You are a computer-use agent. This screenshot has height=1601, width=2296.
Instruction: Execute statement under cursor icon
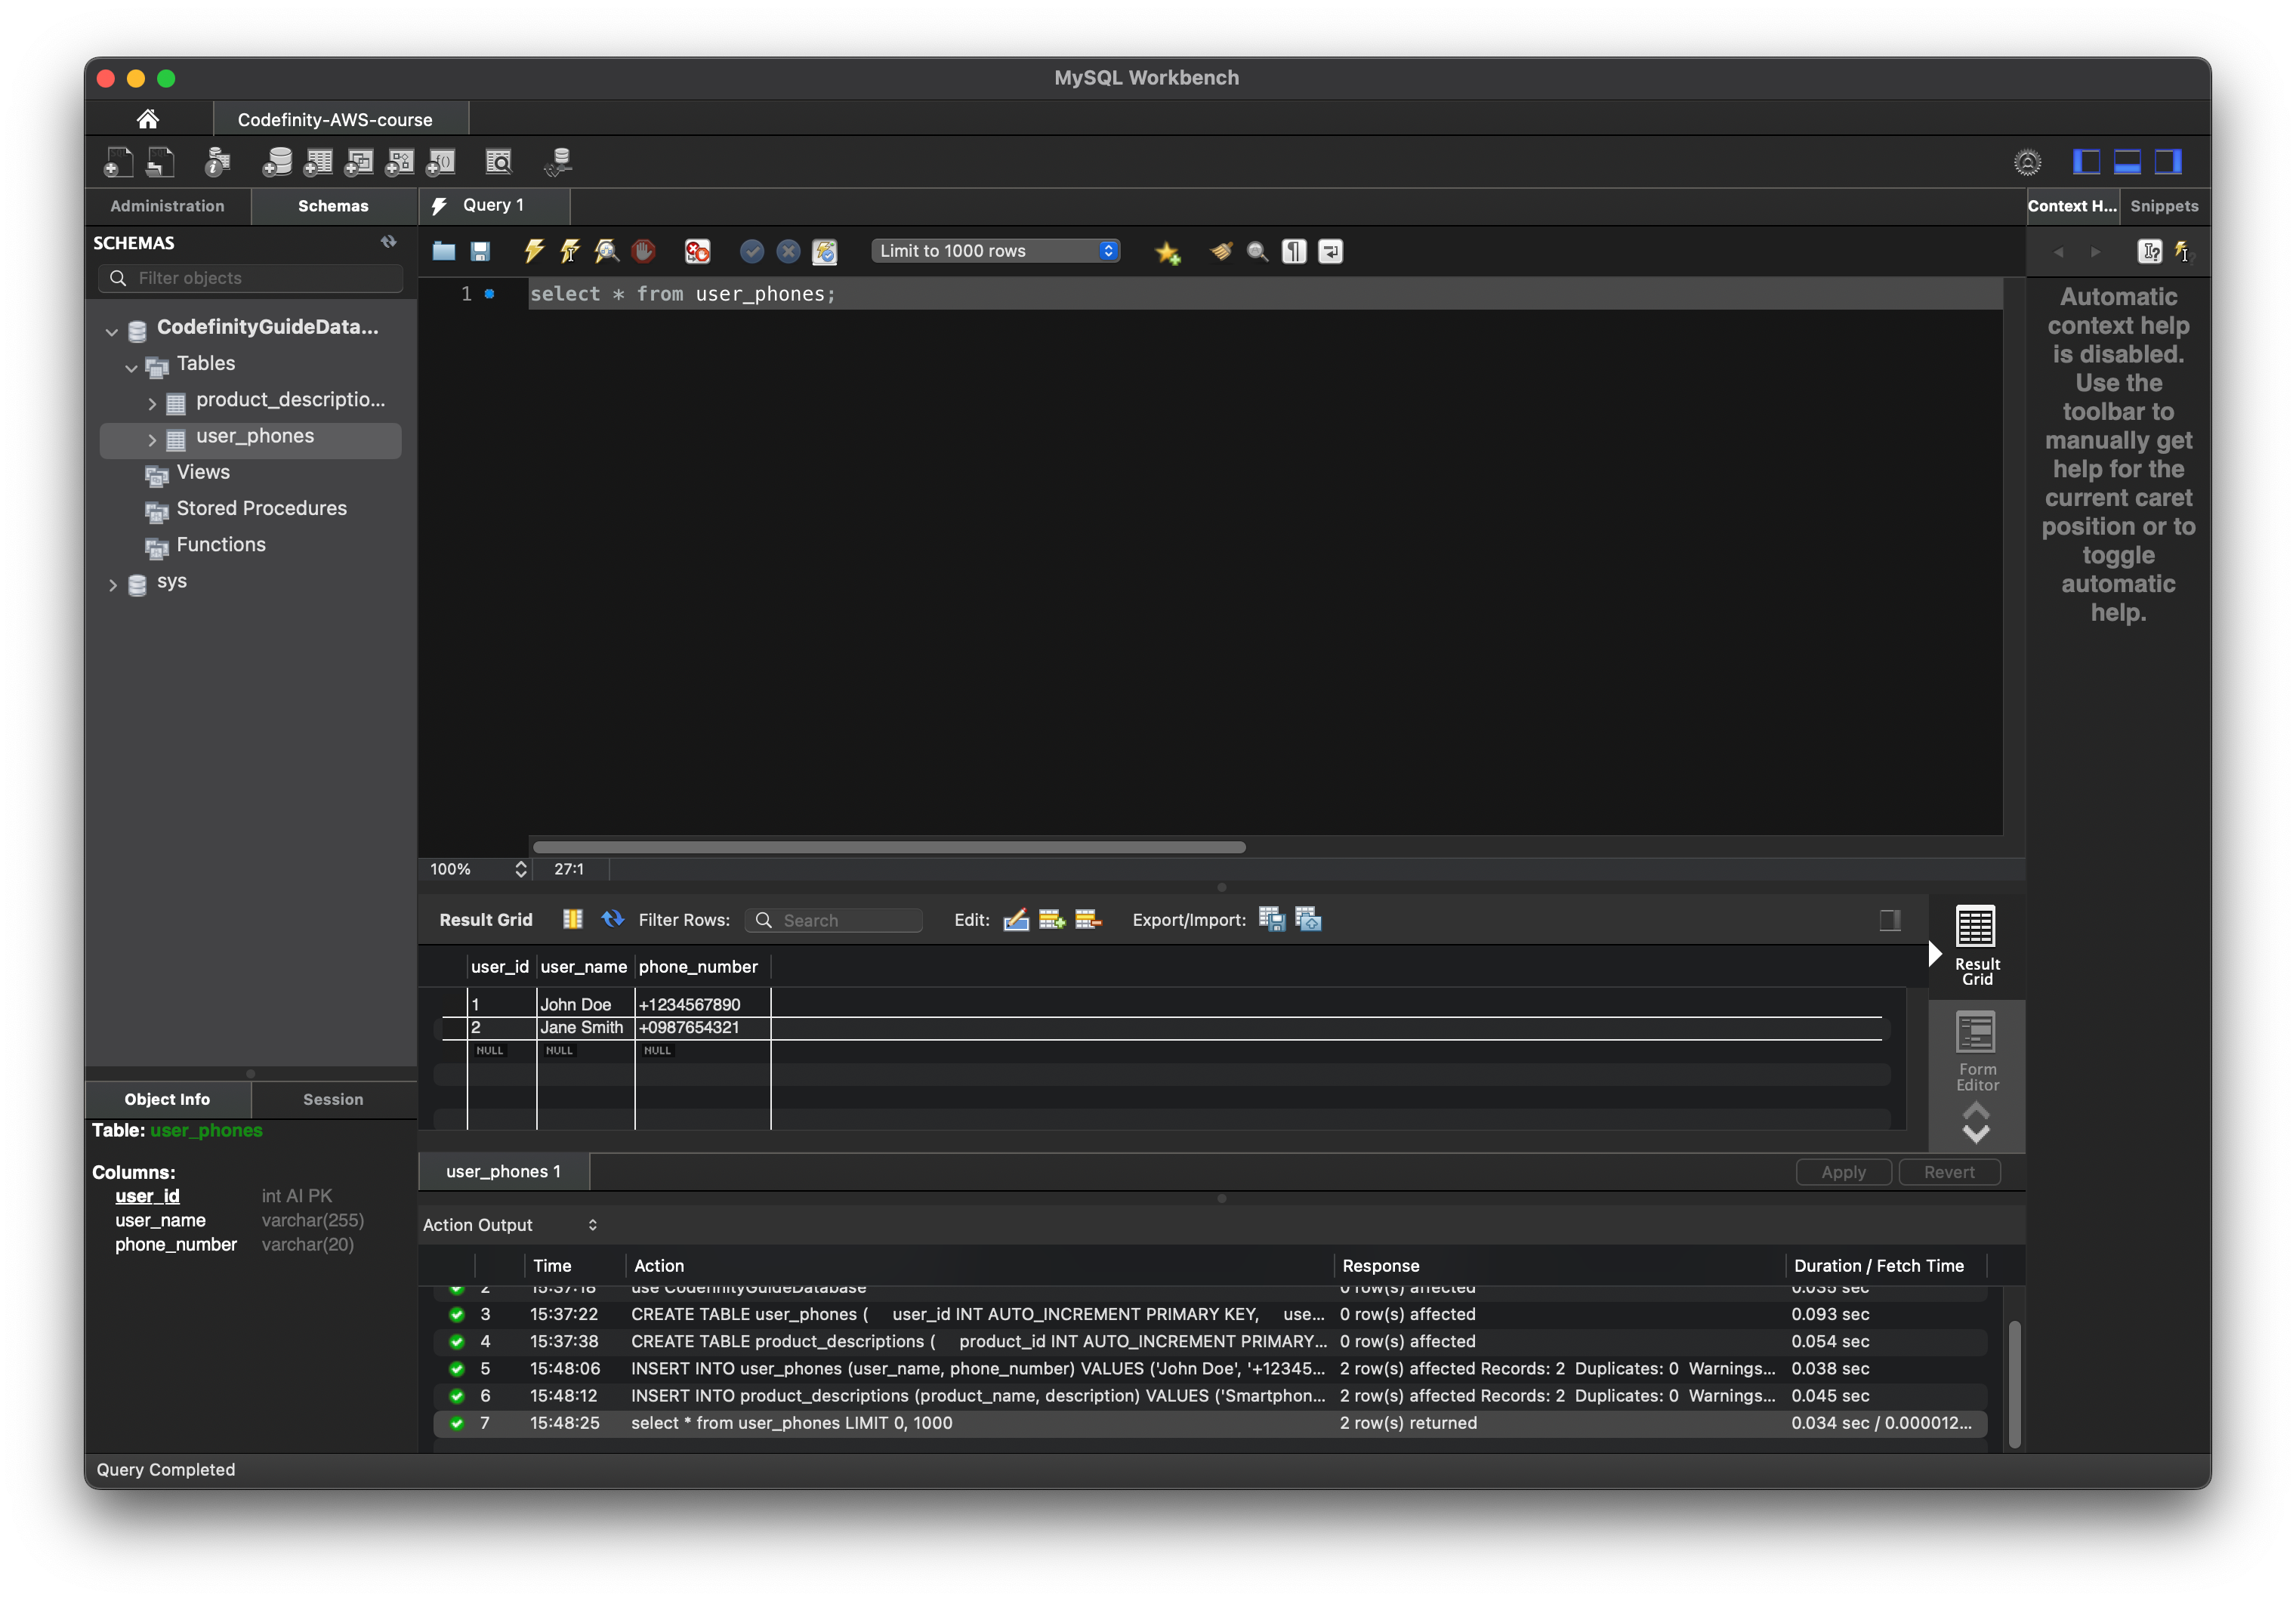click(570, 251)
